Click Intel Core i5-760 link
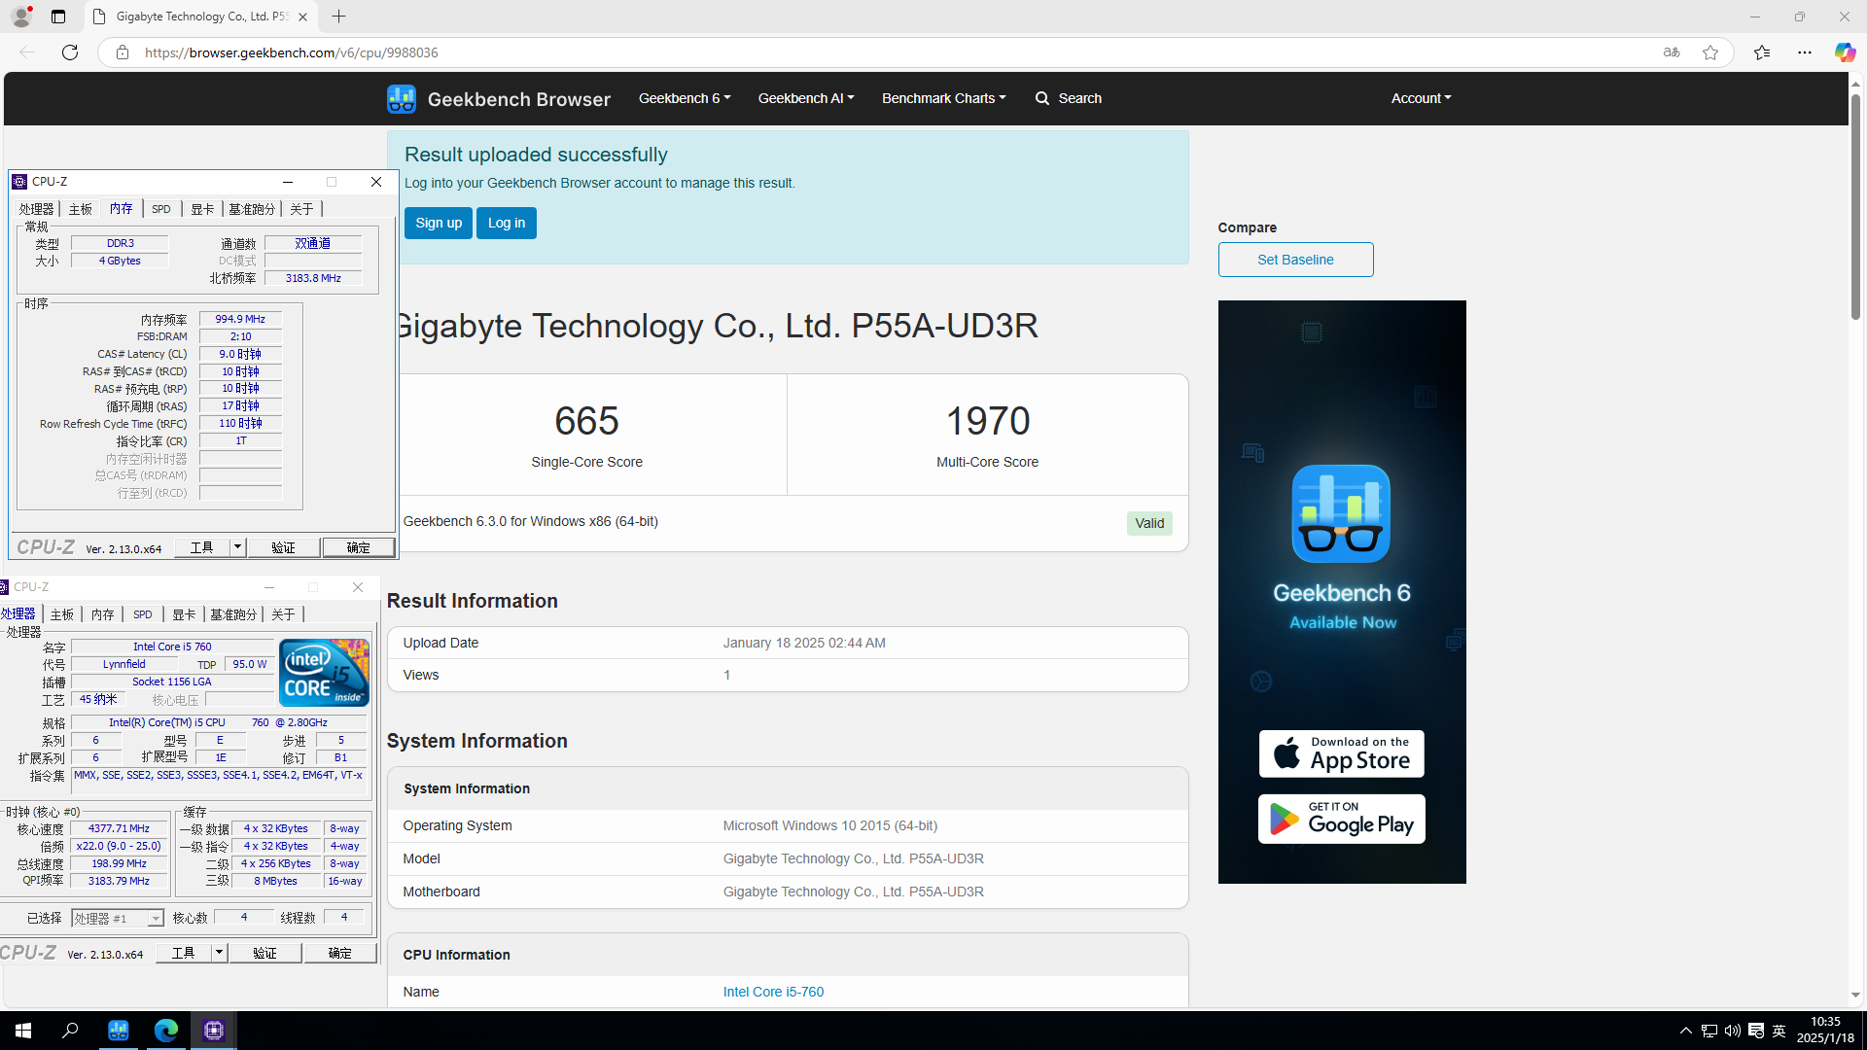 tap(773, 992)
